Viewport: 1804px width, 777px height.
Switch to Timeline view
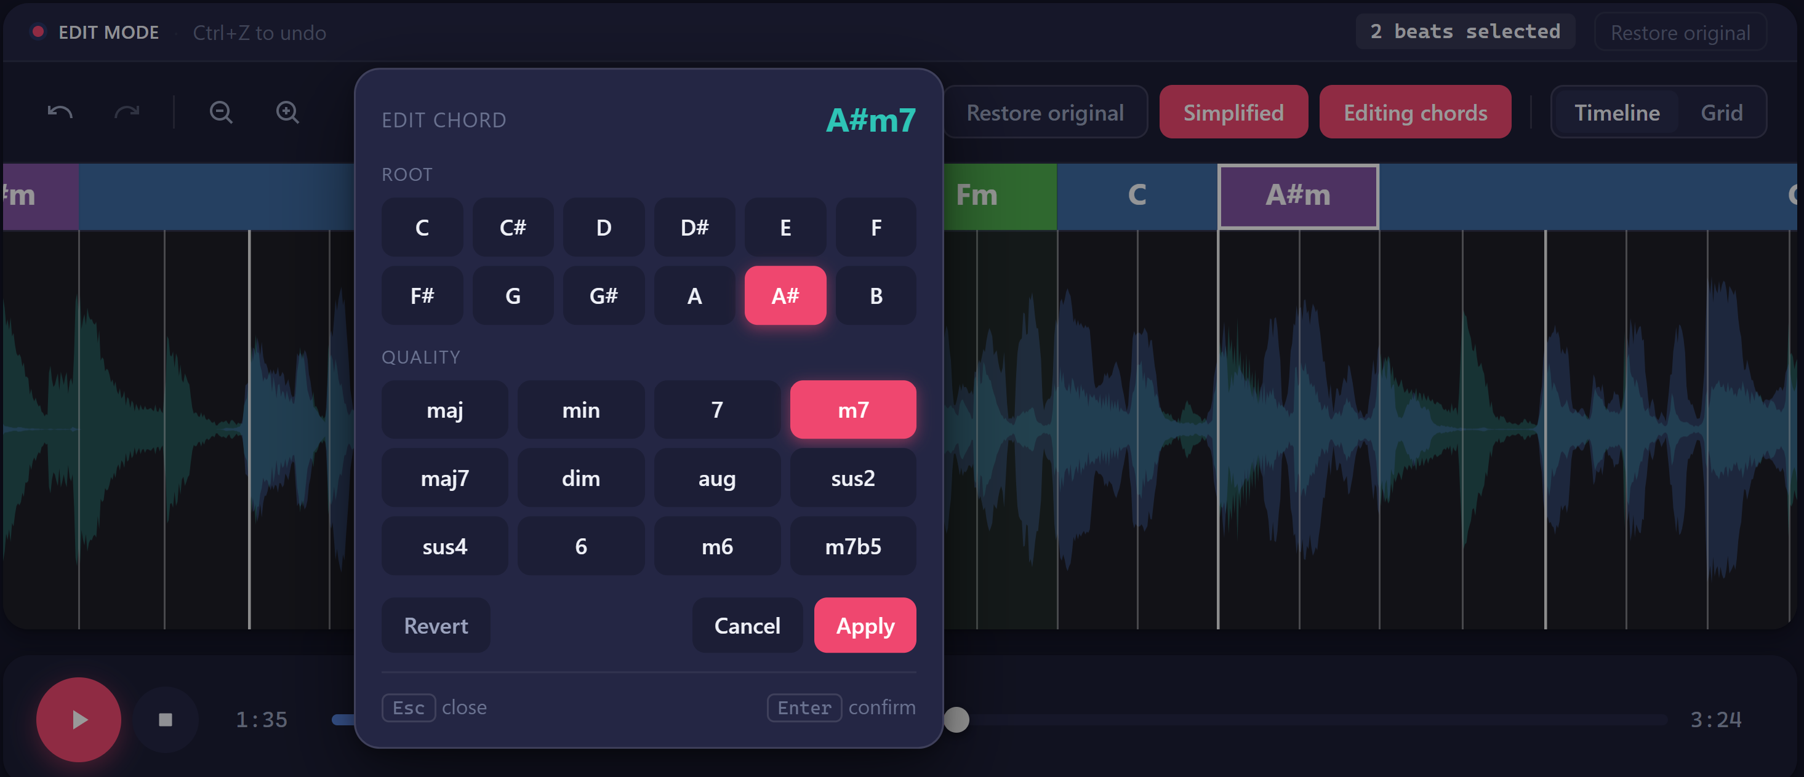tap(1616, 112)
